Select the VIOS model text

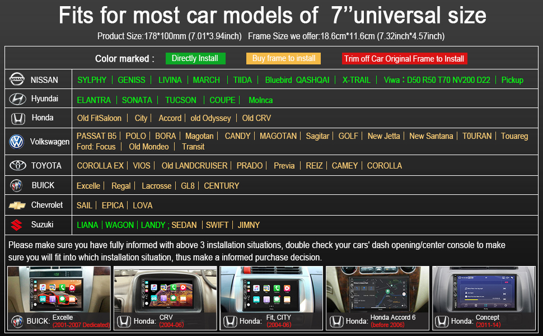coord(142,166)
